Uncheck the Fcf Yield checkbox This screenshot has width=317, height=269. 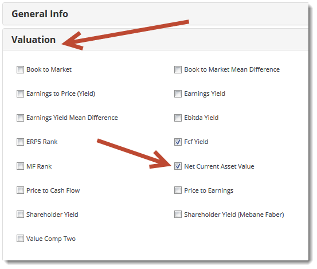(178, 142)
